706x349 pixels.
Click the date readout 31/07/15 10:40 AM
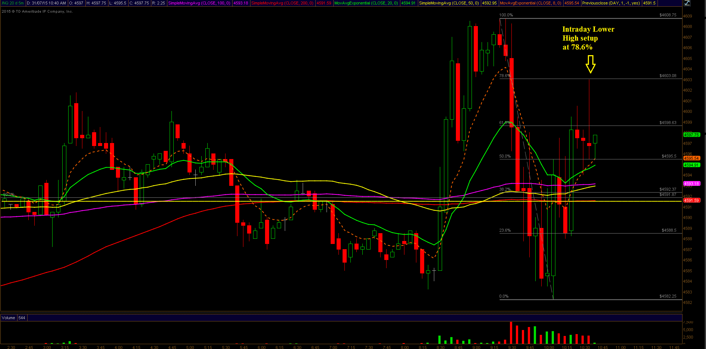point(47,3)
